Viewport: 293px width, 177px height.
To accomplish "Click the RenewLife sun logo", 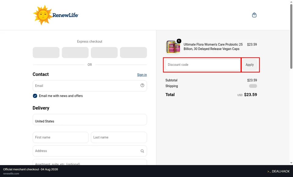I will [56, 15].
